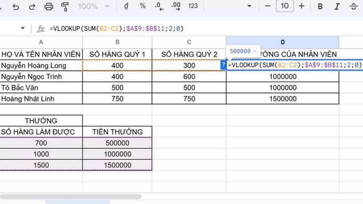This screenshot has height=204, width=363.
Task: Select bonus cell for Hoàng Nhật Linh
Action: 283,99
